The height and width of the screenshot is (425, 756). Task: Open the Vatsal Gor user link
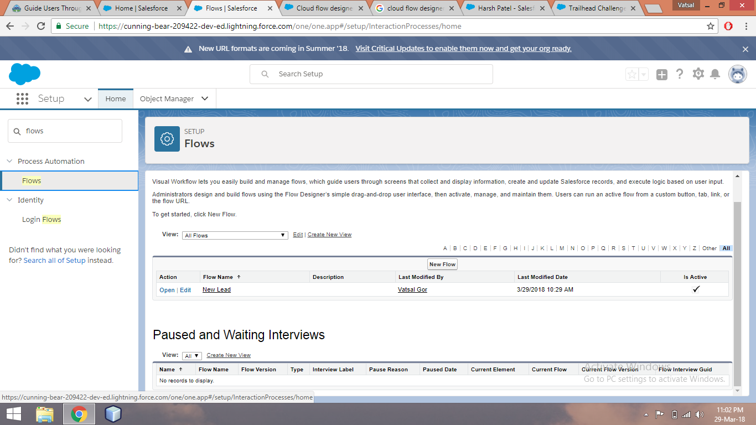coord(412,289)
